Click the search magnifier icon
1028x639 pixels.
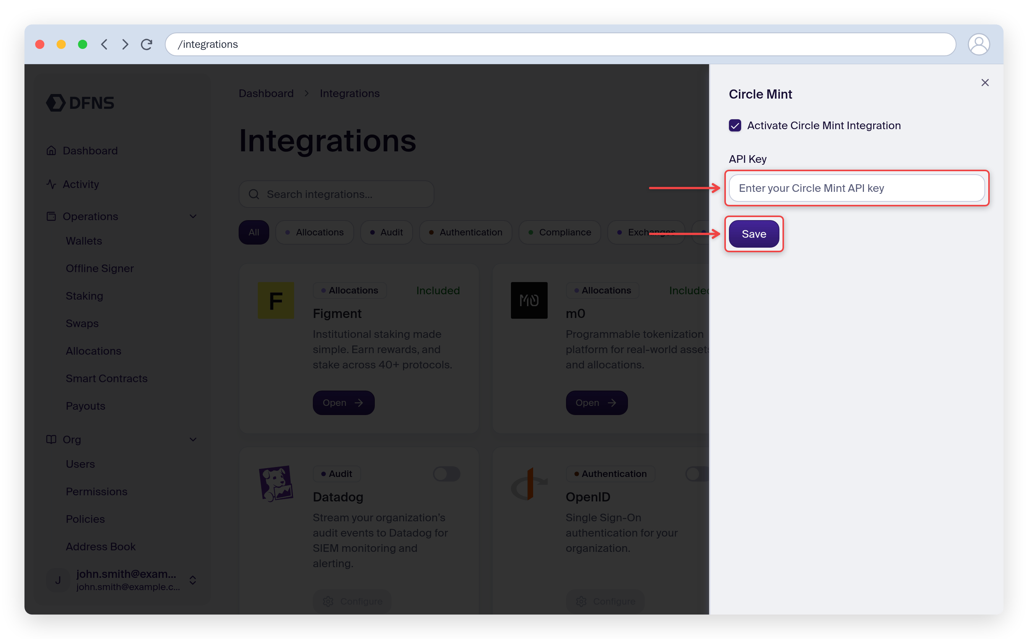pyautogui.click(x=254, y=195)
